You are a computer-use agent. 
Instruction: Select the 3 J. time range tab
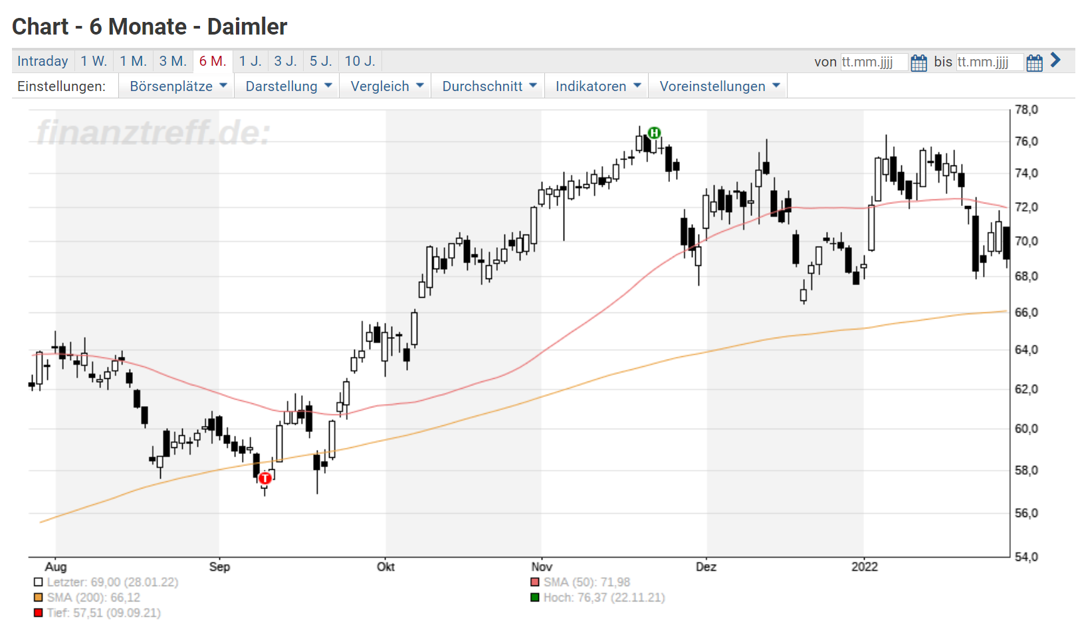click(x=286, y=61)
